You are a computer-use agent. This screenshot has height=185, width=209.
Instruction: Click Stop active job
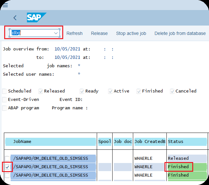pyautogui.click(x=131, y=33)
